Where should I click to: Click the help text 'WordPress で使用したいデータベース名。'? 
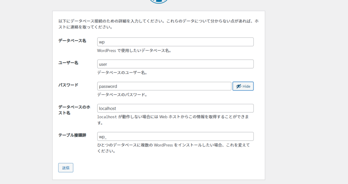pyautogui.click(x=134, y=50)
